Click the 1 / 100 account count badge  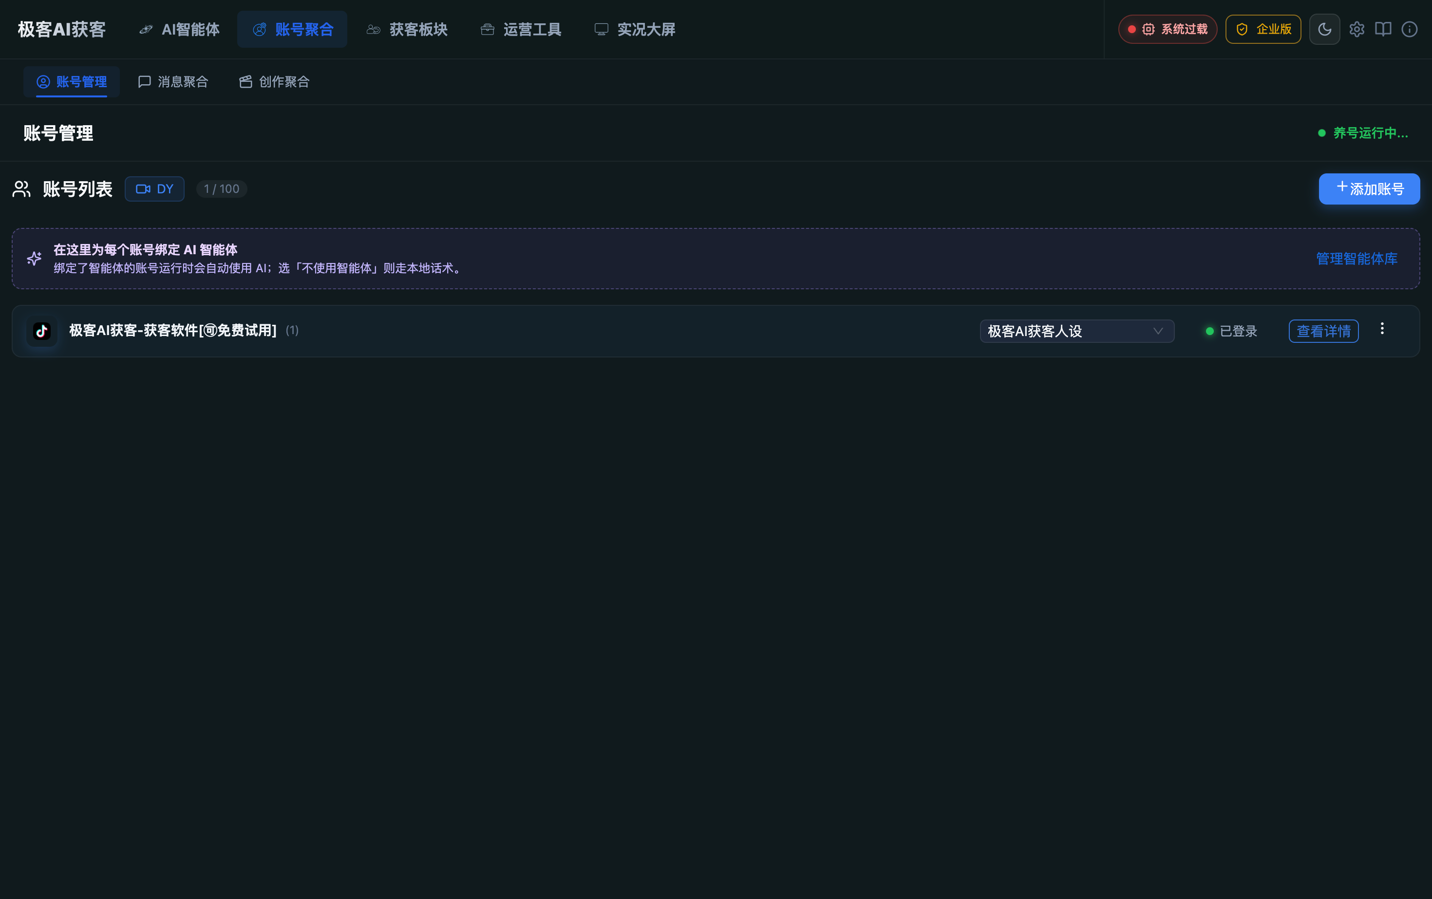[x=222, y=189]
